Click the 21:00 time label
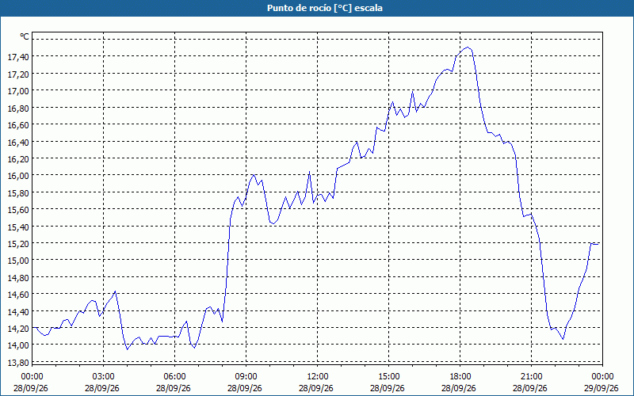Viewport: 634px width, 396px height. pyautogui.click(x=531, y=377)
